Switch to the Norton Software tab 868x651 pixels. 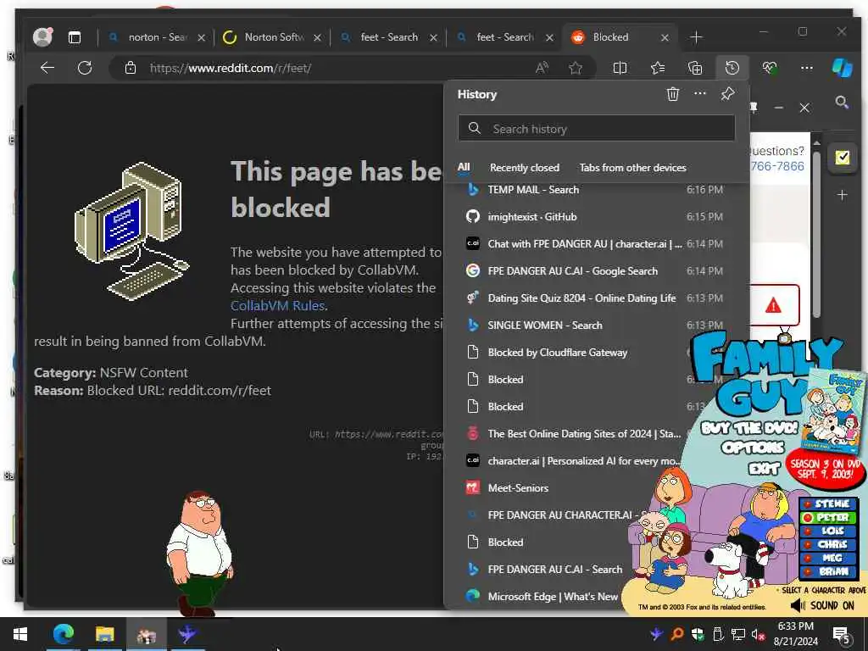point(271,37)
